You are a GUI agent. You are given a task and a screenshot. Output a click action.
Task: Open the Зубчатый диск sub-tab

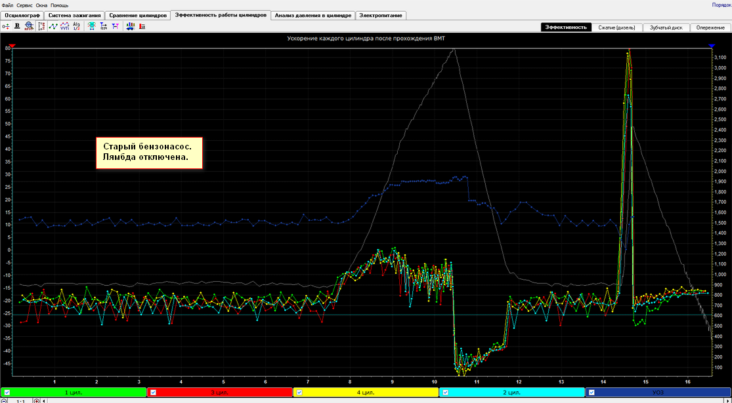click(666, 28)
